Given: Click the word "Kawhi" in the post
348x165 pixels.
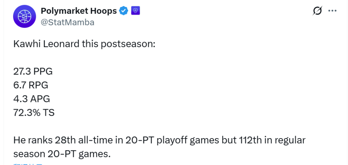Looking at the screenshot, I should point(26,44).
